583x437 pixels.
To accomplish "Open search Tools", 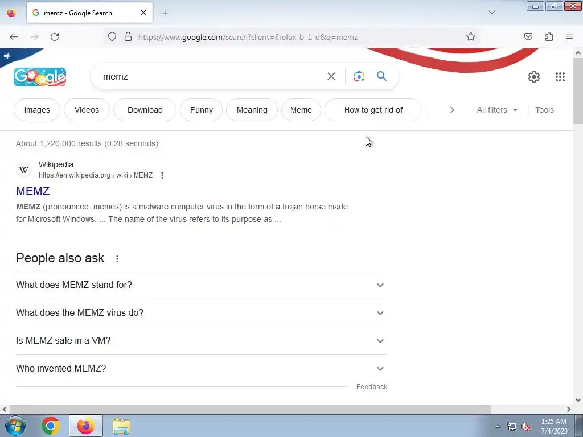I will click(544, 110).
